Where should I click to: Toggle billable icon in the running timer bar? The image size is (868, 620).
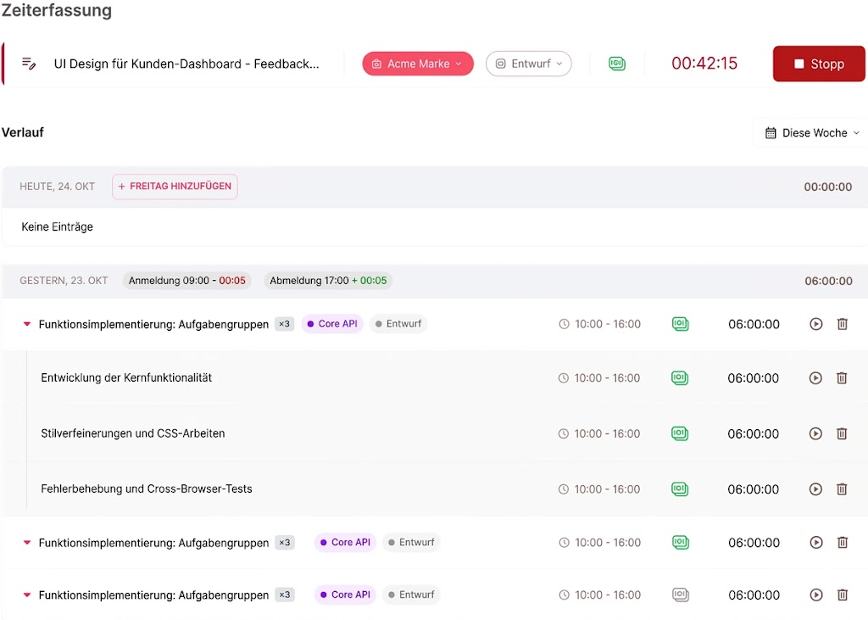(x=617, y=64)
